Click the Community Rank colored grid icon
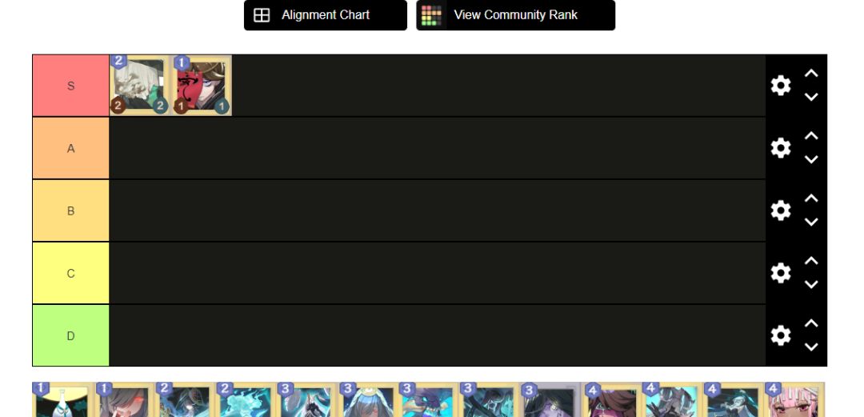This screenshot has height=417, width=864. point(431,15)
